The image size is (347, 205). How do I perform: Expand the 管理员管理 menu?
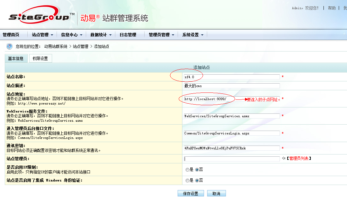pos(161,35)
